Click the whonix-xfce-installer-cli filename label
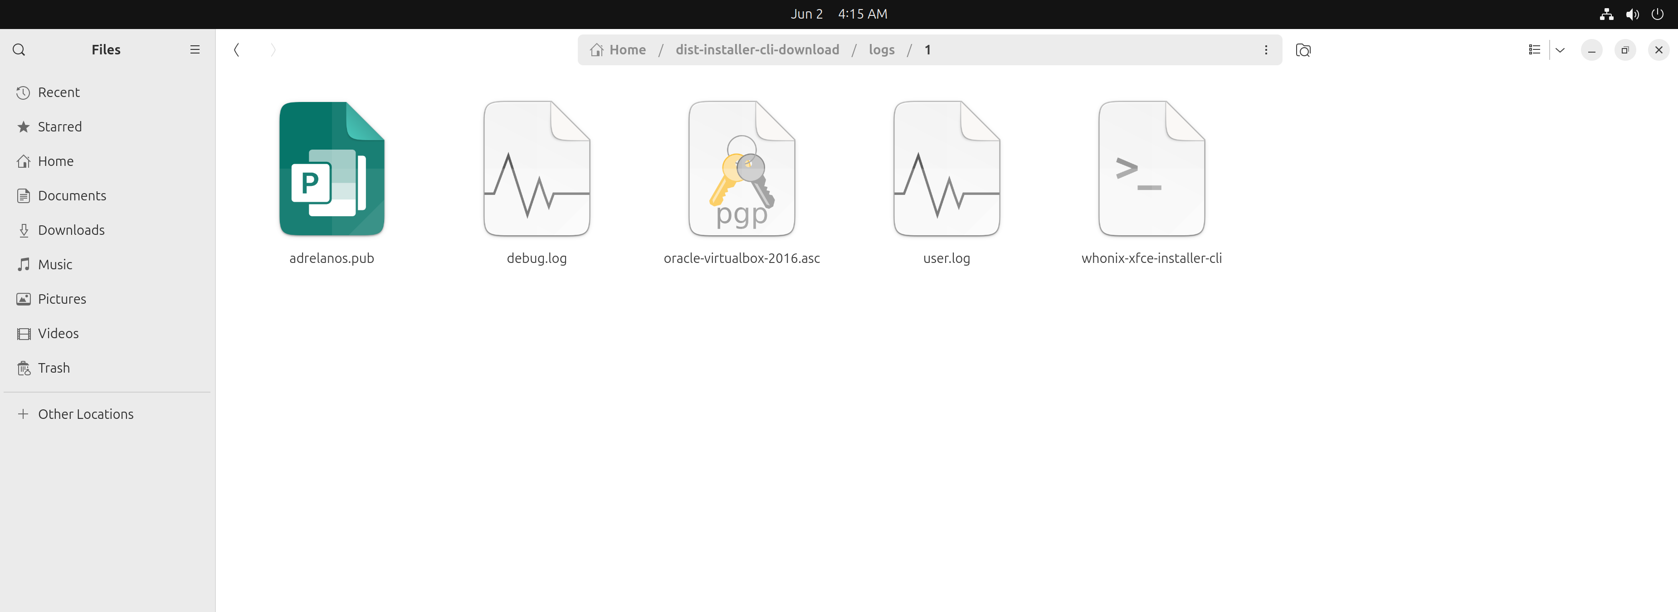The width and height of the screenshot is (1678, 612). point(1151,258)
